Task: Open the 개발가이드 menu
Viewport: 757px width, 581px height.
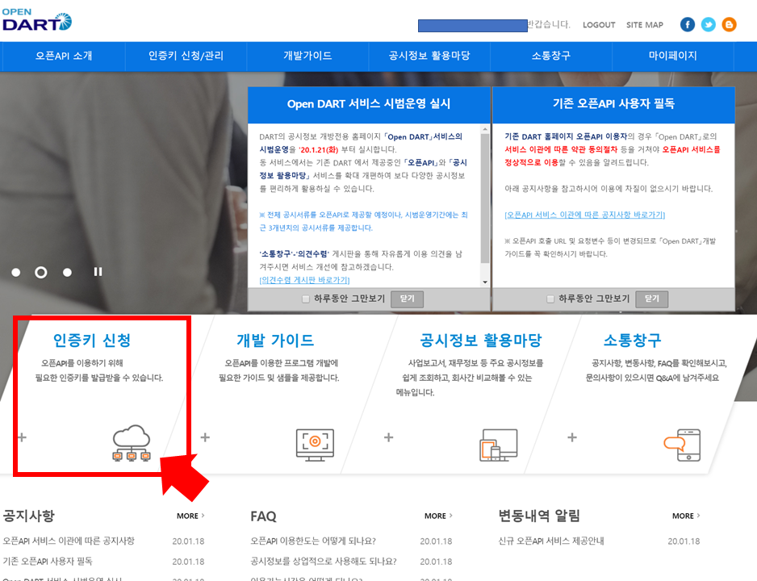Action: point(307,56)
